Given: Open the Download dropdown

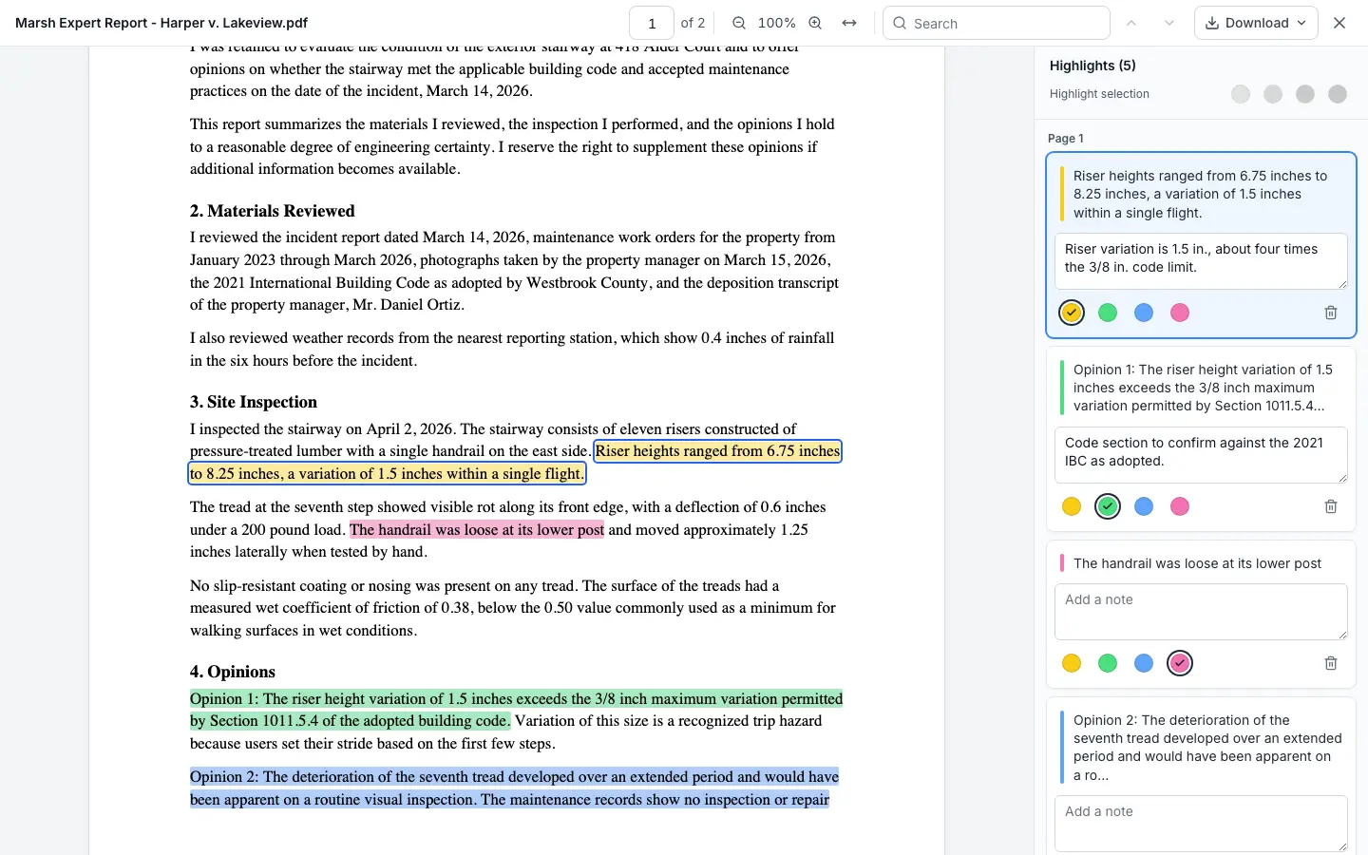Looking at the screenshot, I should pyautogui.click(x=1256, y=23).
